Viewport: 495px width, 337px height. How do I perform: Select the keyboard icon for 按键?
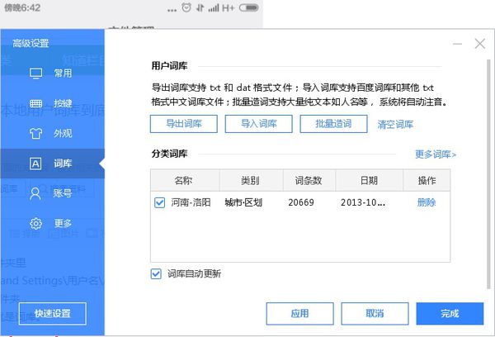[36, 103]
